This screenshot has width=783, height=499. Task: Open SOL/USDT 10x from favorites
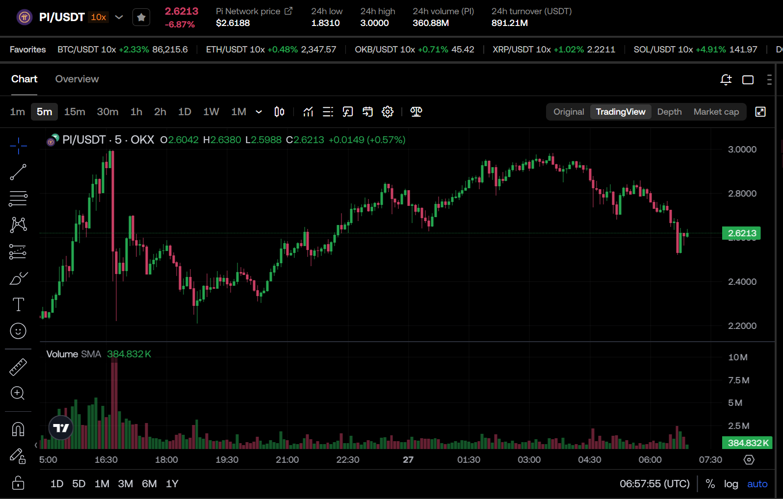[696, 50]
